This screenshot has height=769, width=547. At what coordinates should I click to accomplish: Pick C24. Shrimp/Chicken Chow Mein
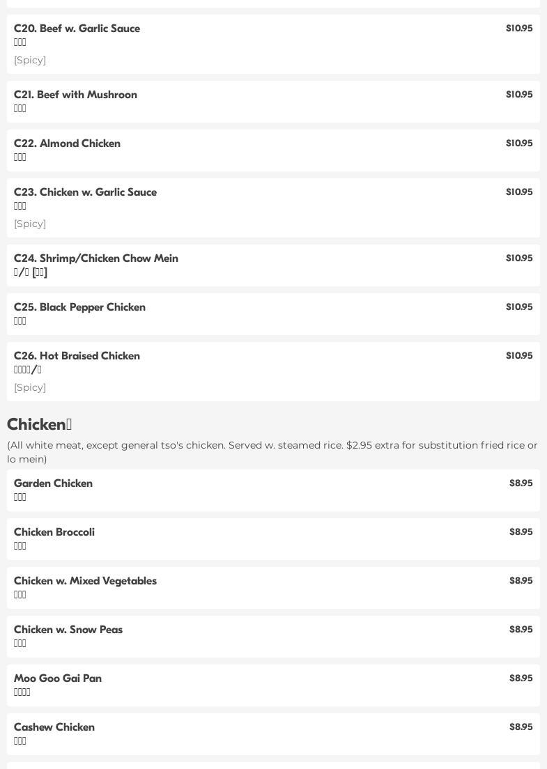click(x=96, y=258)
